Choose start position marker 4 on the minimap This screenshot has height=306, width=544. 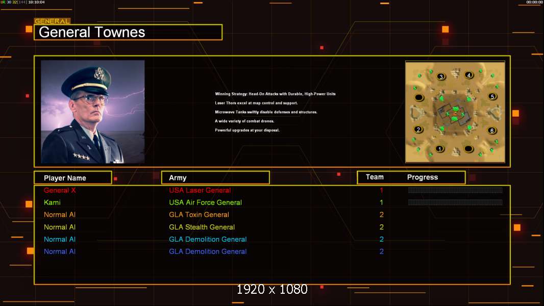pyautogui.click(x=468, y=75)
